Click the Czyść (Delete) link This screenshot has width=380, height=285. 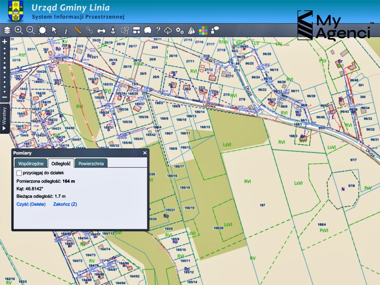31,204
